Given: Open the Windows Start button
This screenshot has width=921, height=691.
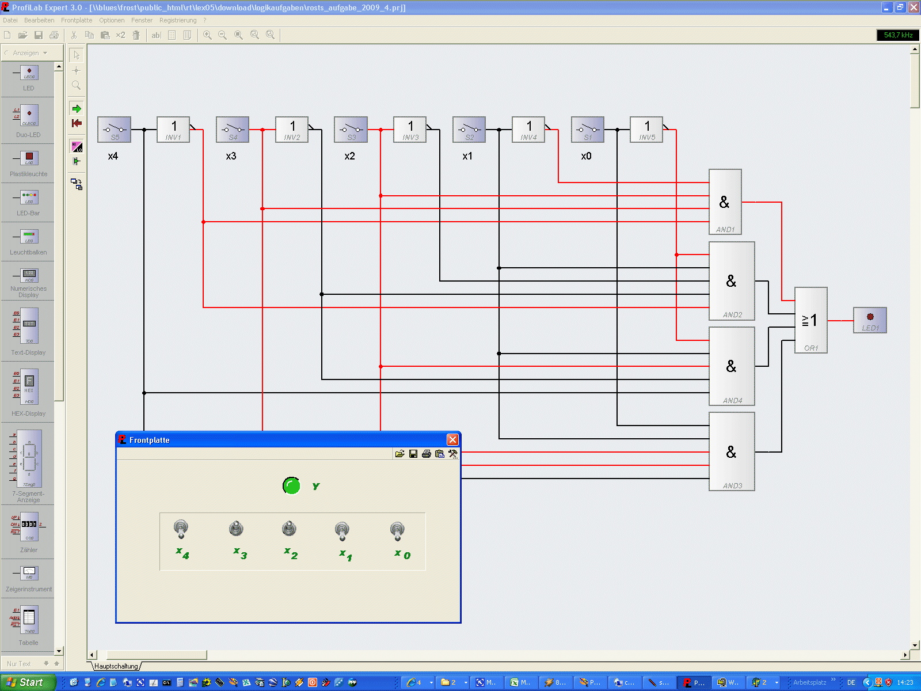Looking at the screenshot, I should [27, 682].
